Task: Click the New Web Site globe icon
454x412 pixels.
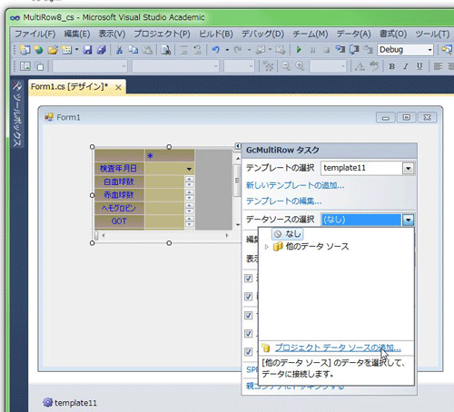Action: [39, 50]
